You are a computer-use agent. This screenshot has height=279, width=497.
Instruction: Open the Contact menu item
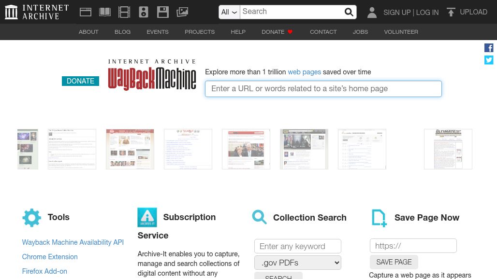pyautogui.click(x=323, y=32)
